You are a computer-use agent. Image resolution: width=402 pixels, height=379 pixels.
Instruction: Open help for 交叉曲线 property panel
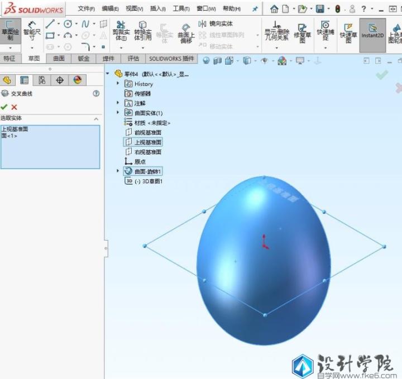[x=96, y=94]
